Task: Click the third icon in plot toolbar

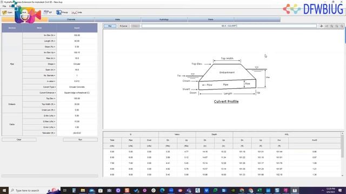Action: pyautogui.click(x=331, y=26)
